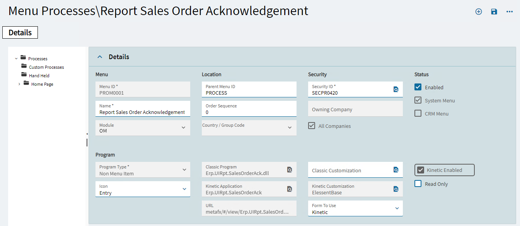This screenshot has width=520, height=226.
Task: Click Security ID search icon
Action: point(396,90)
